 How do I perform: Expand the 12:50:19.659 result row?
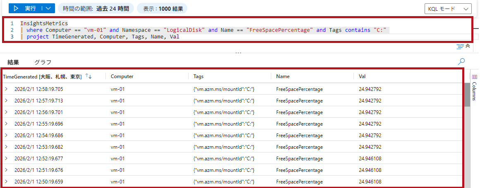pyautogui.click(x=7, y=182)
